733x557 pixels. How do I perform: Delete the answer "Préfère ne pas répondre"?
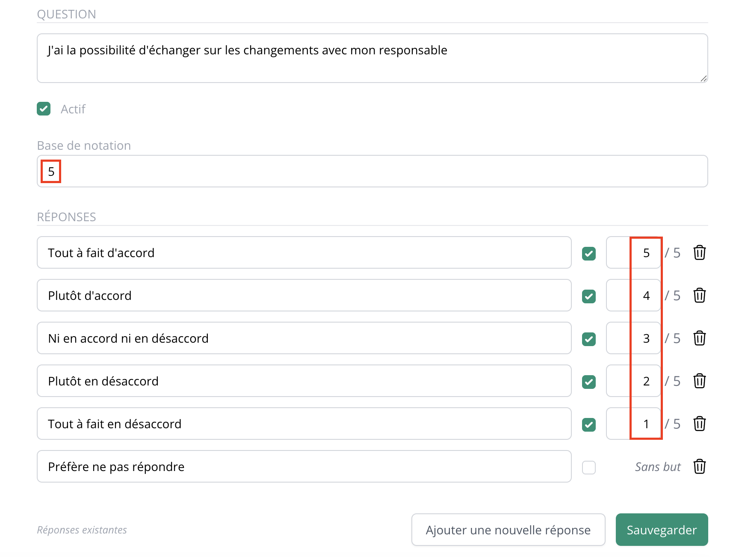(700, 466)
